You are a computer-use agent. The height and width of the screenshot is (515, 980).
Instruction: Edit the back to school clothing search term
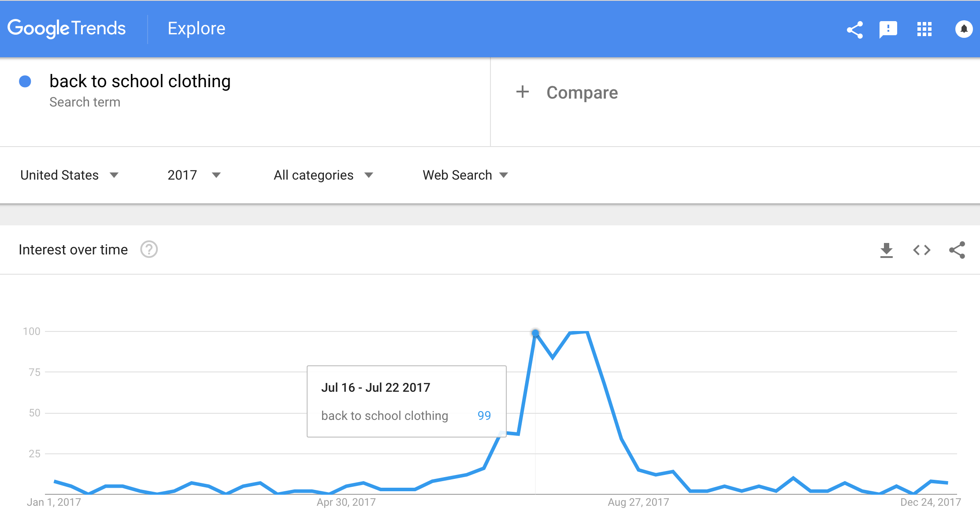(140, 81)
